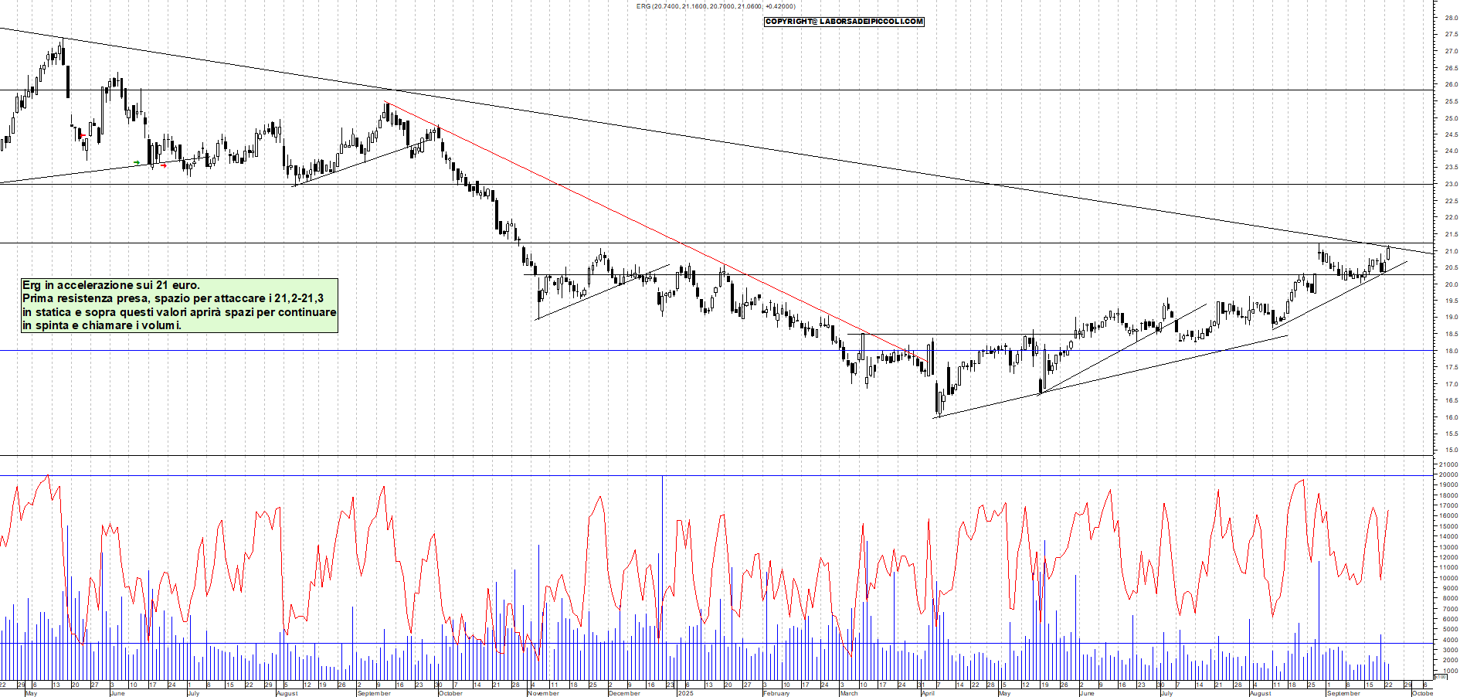Click the 26.0 price axis label
The image size is (1460, 697).
tap(1451, 84)
